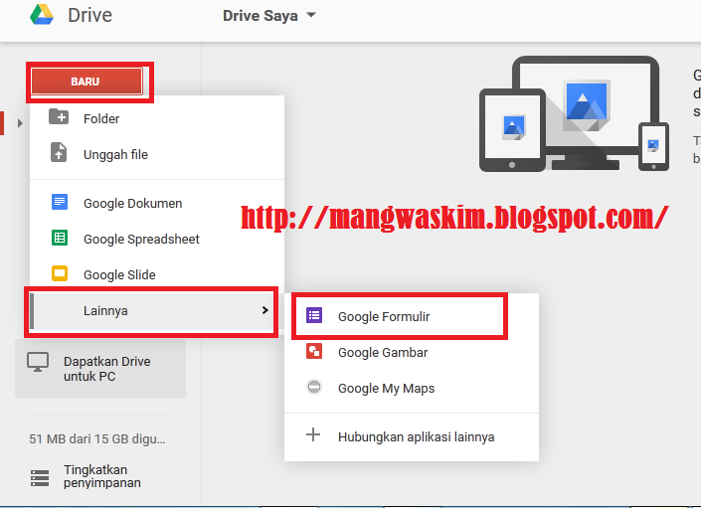Select Google Formulir from submenu
701x508 pixels.
click(x=412, y=316)
